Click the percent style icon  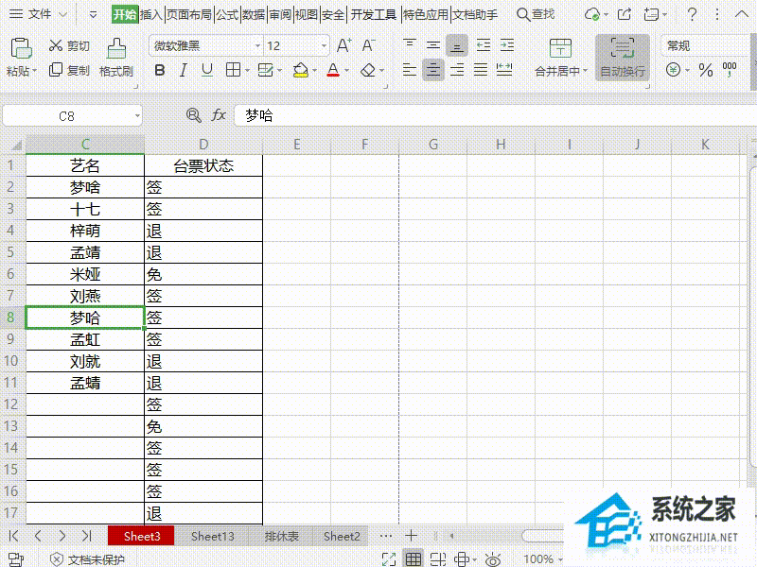pyautogui.click(x=705, y=70)
